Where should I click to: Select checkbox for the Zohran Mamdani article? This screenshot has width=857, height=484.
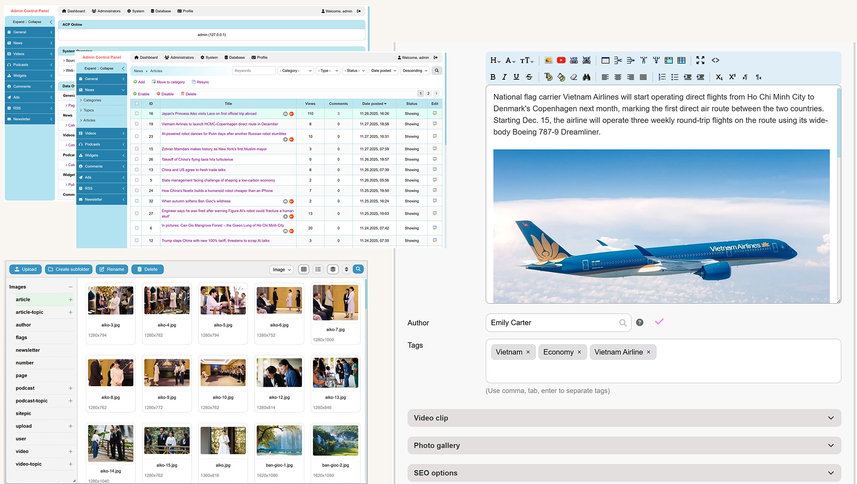[137, 149]
